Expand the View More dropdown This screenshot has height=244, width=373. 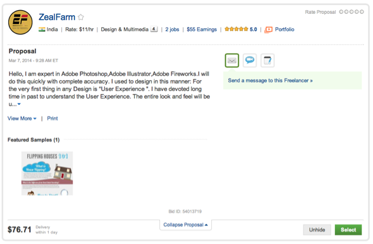click(x=22, y=118)
